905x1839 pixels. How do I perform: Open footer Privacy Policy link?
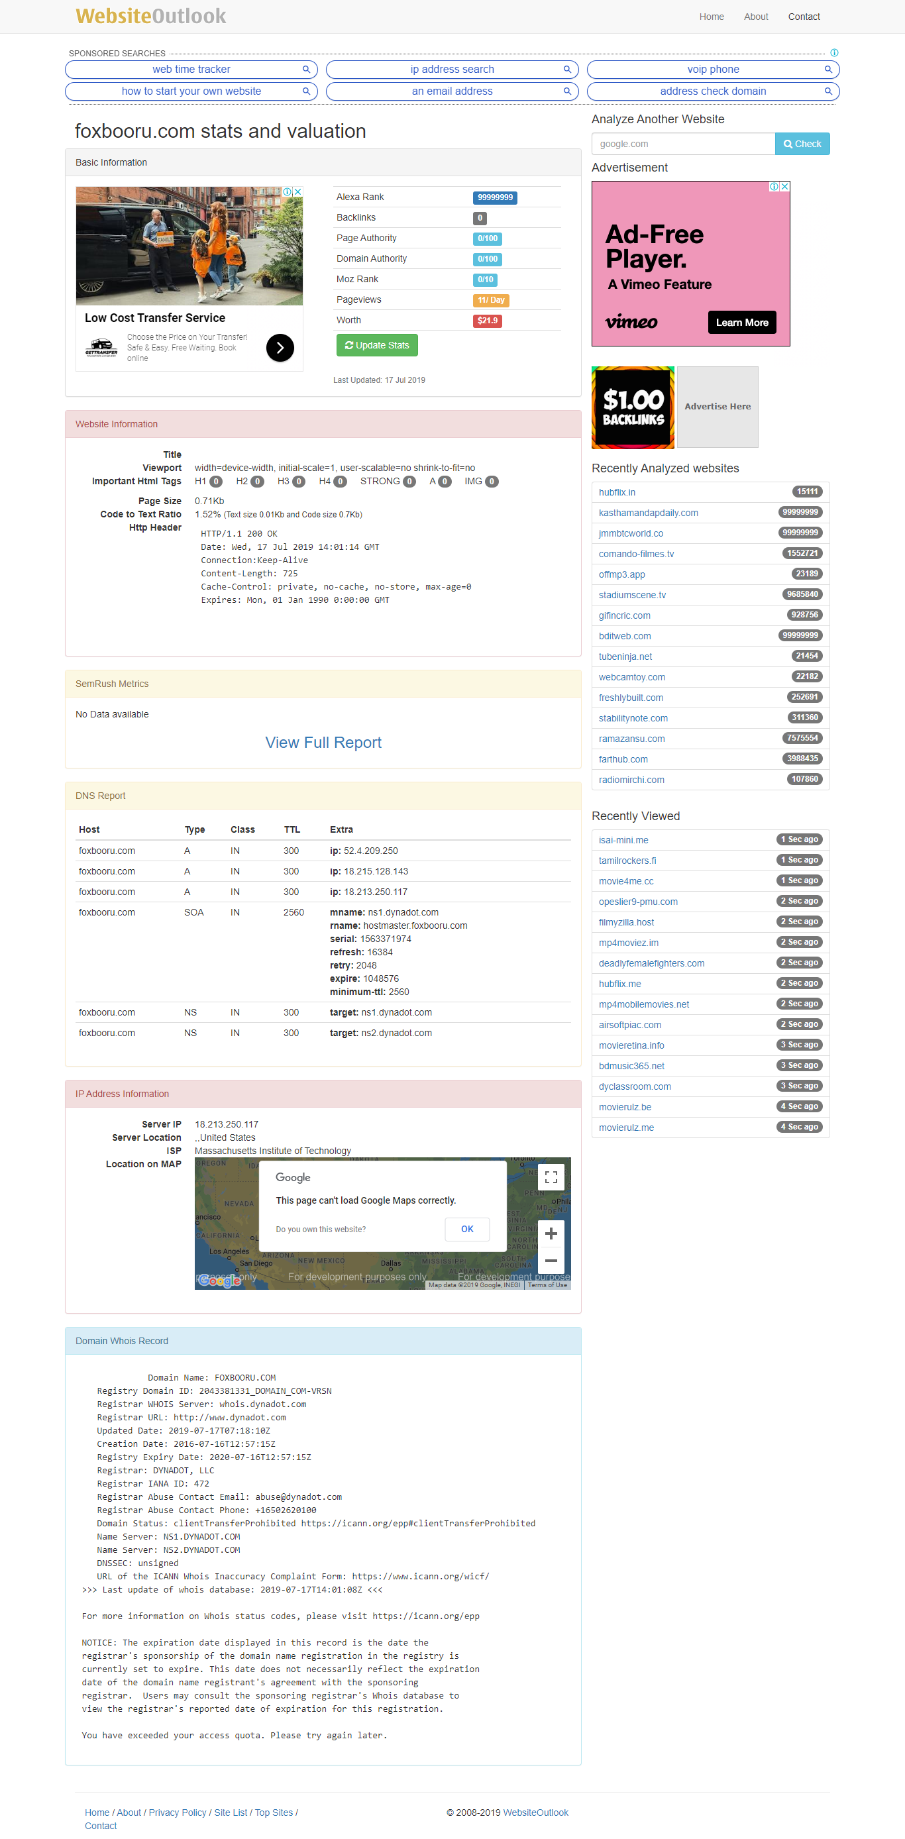coord(177,1813)
